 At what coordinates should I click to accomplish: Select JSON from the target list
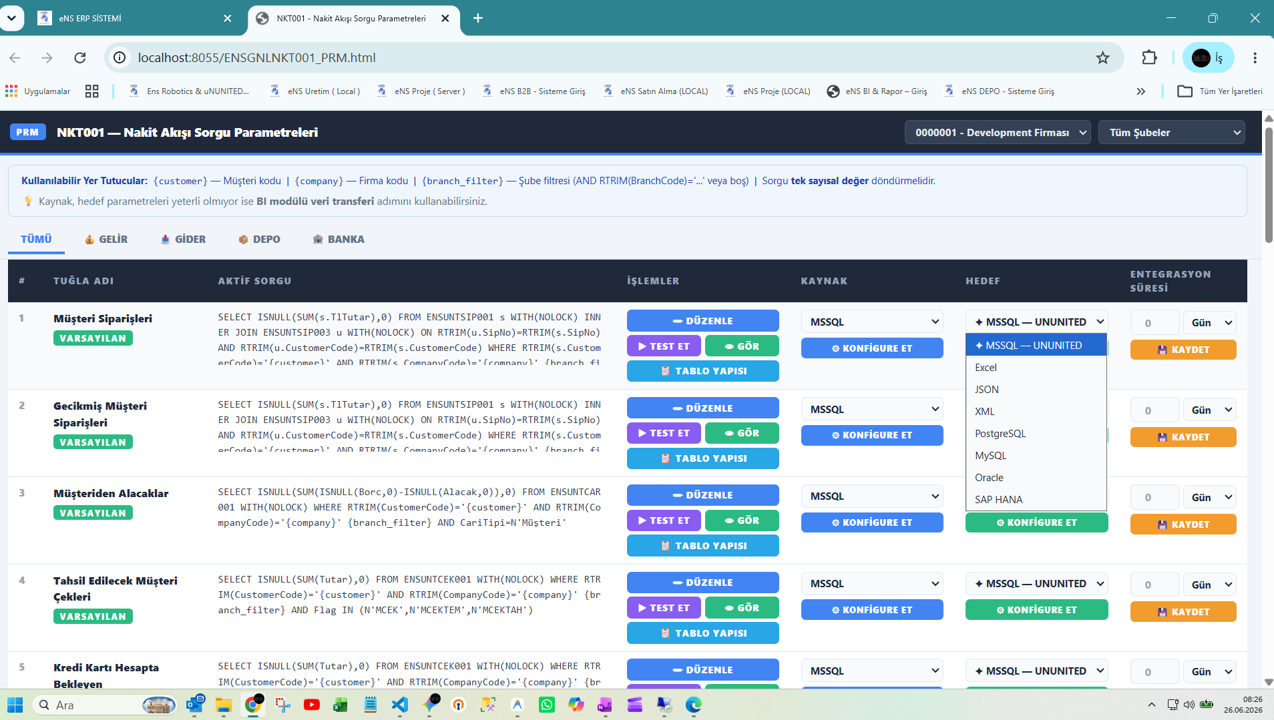tap(1036, 390)
